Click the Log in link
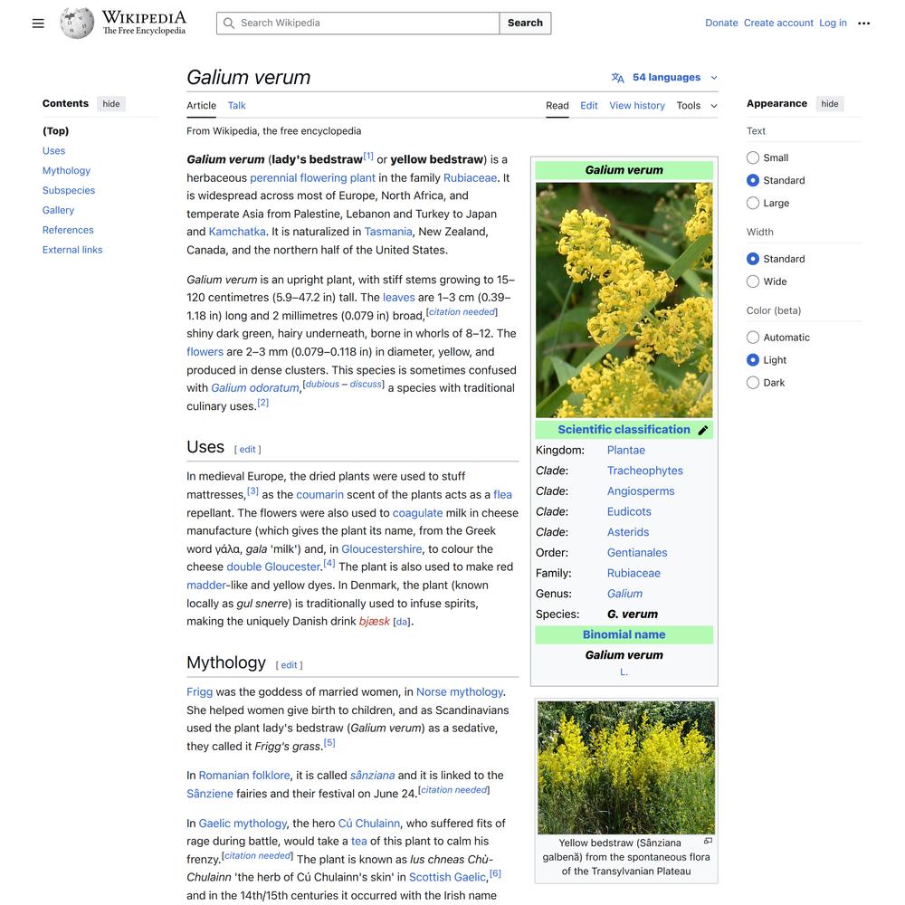Screen dimensions: 905x905 tap(833, 24)
